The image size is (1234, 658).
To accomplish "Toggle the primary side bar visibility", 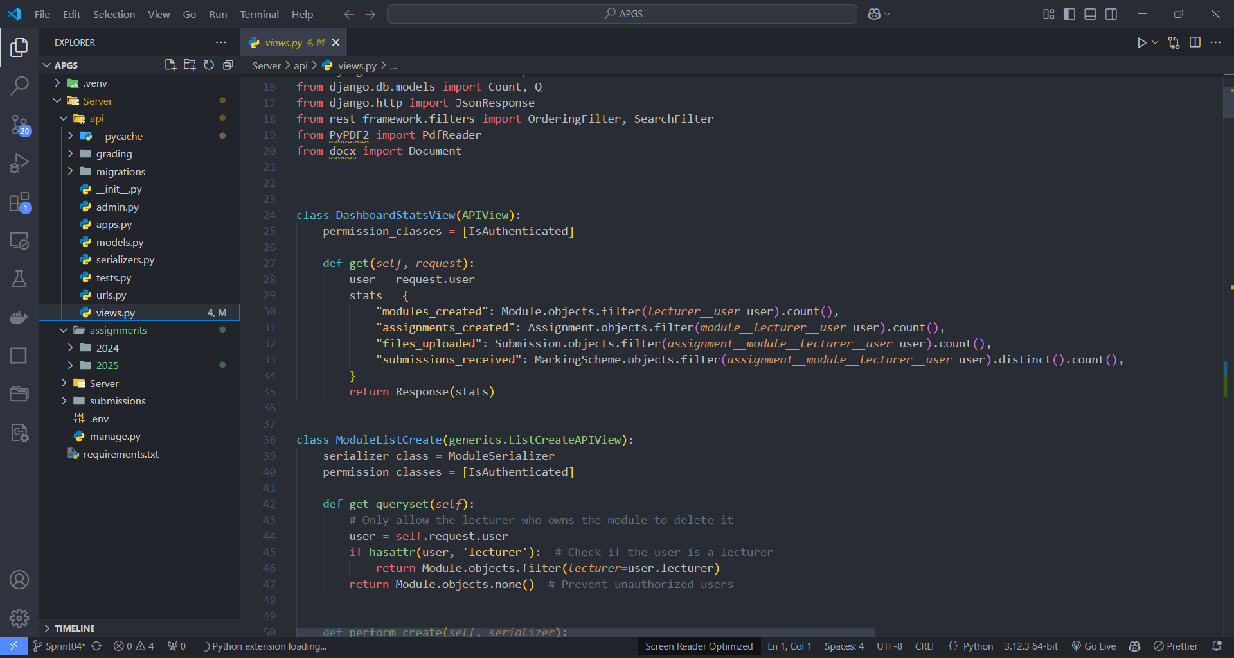I will point(1069,14).
